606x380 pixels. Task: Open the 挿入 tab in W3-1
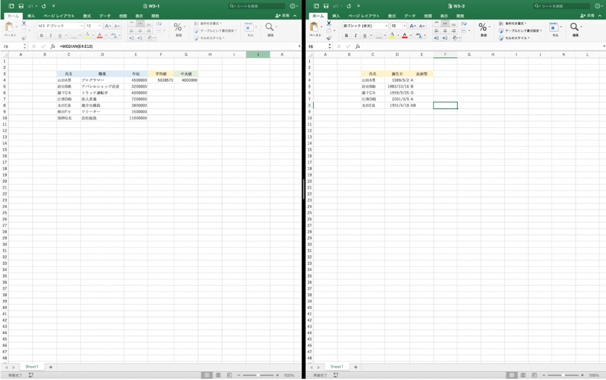31,16
